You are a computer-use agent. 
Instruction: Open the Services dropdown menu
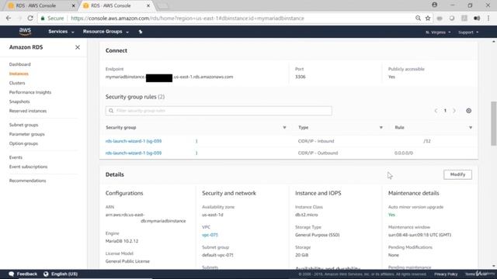coord(61,32)
